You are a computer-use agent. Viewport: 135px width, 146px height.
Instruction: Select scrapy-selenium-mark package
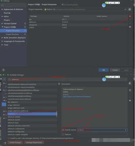coord(32,108)
